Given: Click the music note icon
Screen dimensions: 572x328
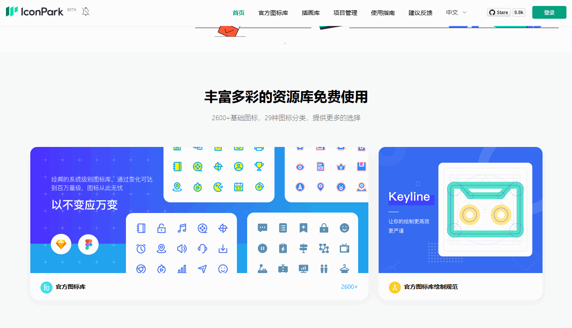Looking at the screenshot, I should (x=182, y=228).
